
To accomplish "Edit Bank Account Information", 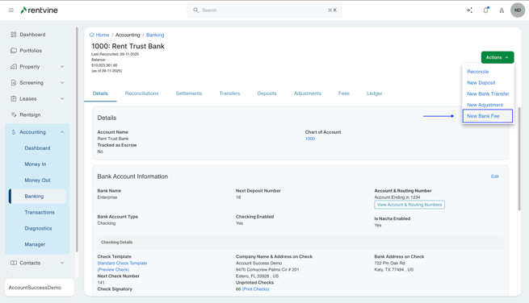I will (x=494, y=176).
